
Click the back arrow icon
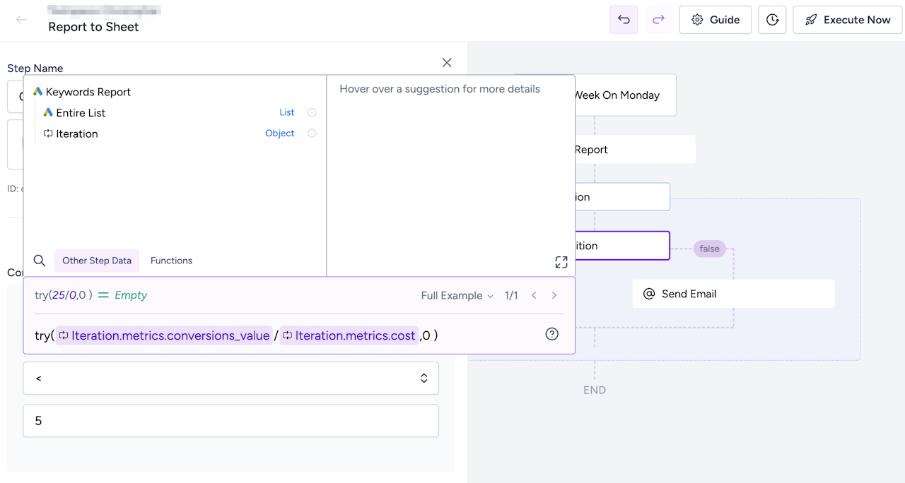click(x=21, y=20)
